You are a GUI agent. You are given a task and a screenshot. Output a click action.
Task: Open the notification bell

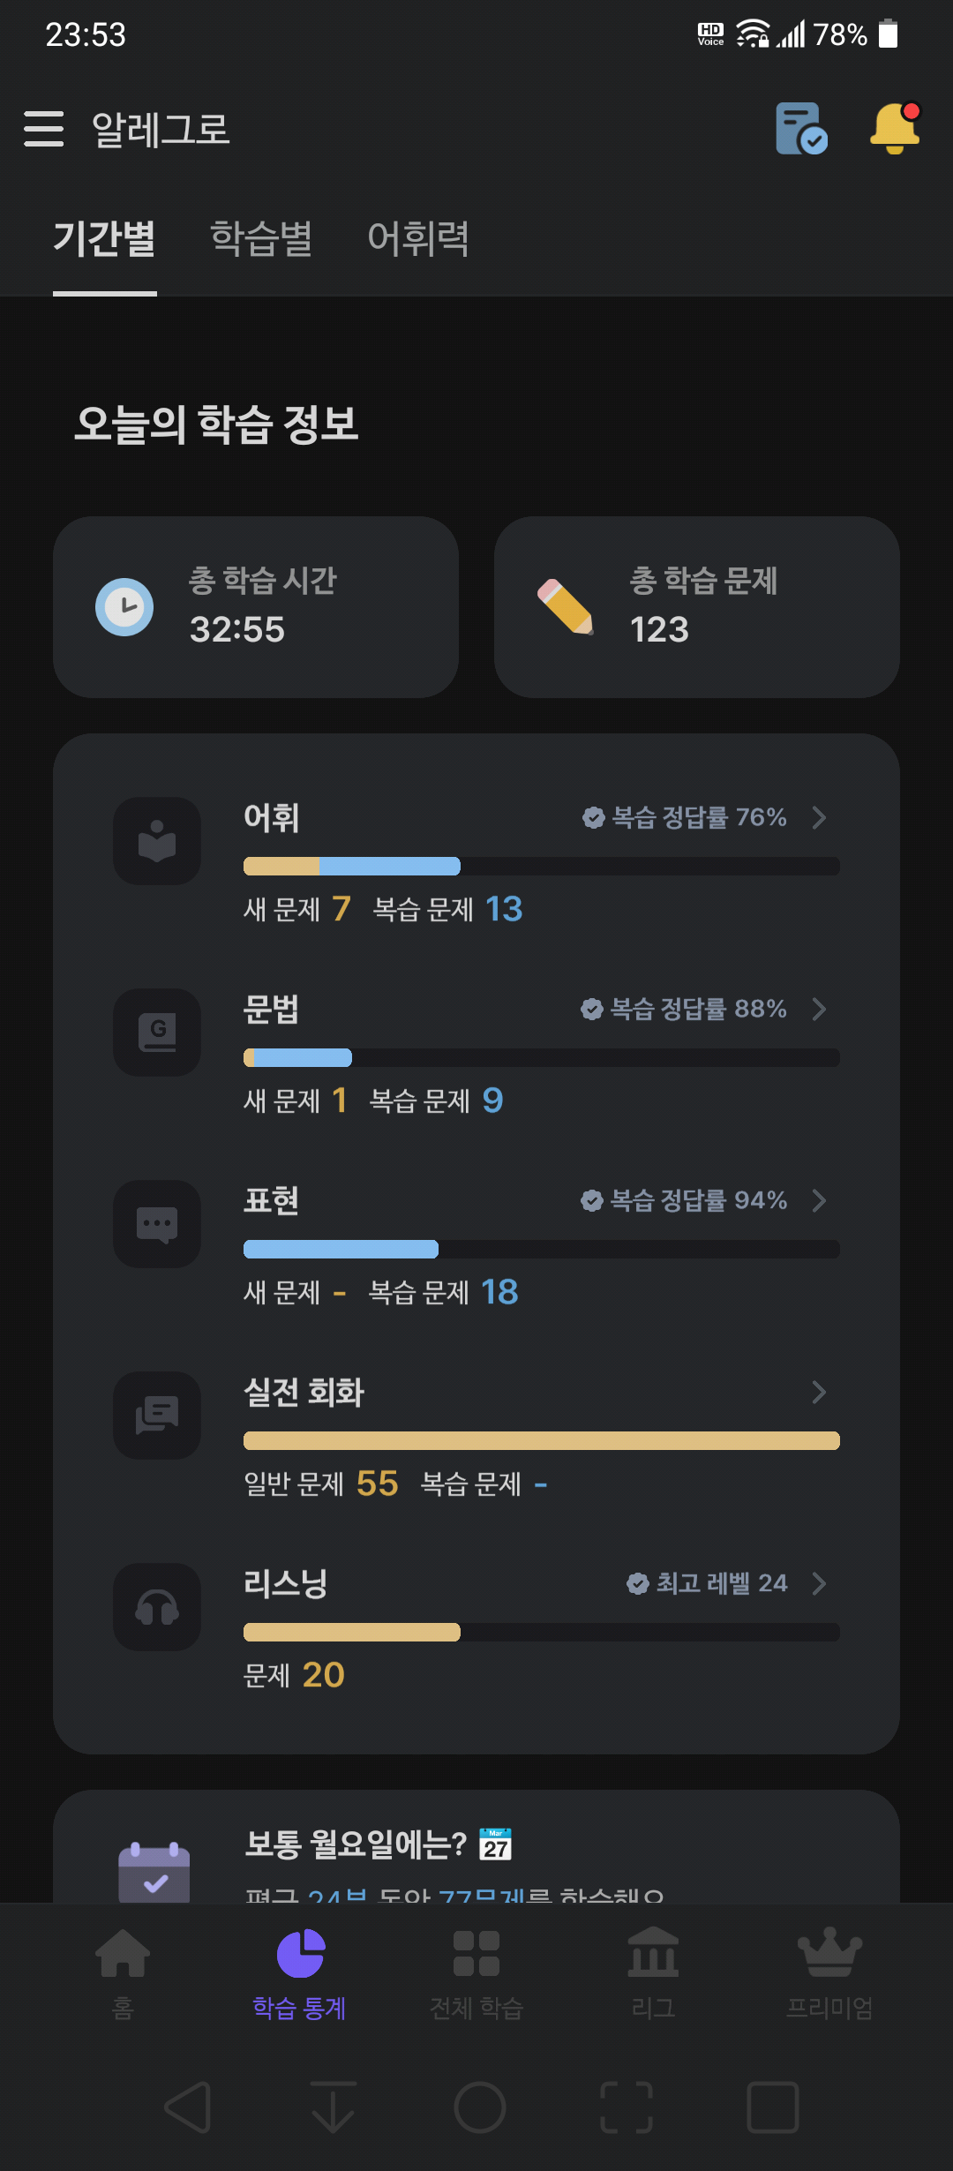895,129
